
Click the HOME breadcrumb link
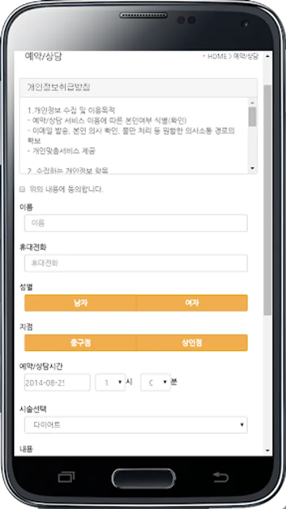[217, 57]
